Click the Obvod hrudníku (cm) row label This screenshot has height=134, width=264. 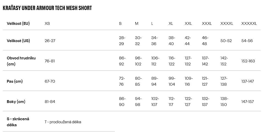pyautogui.click(x=21, y=61)
